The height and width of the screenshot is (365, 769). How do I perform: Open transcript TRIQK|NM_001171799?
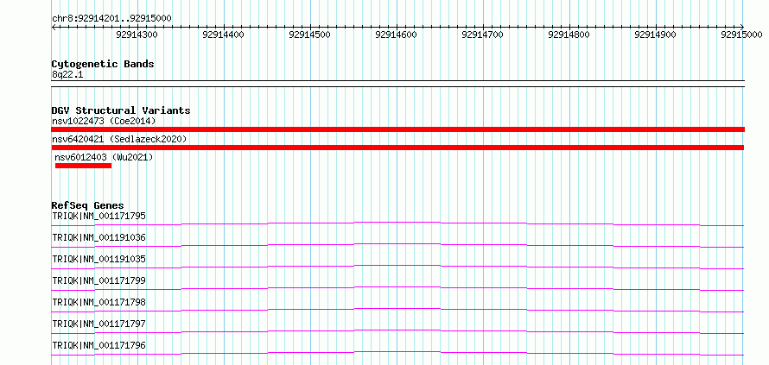click(x=99, y=280)
